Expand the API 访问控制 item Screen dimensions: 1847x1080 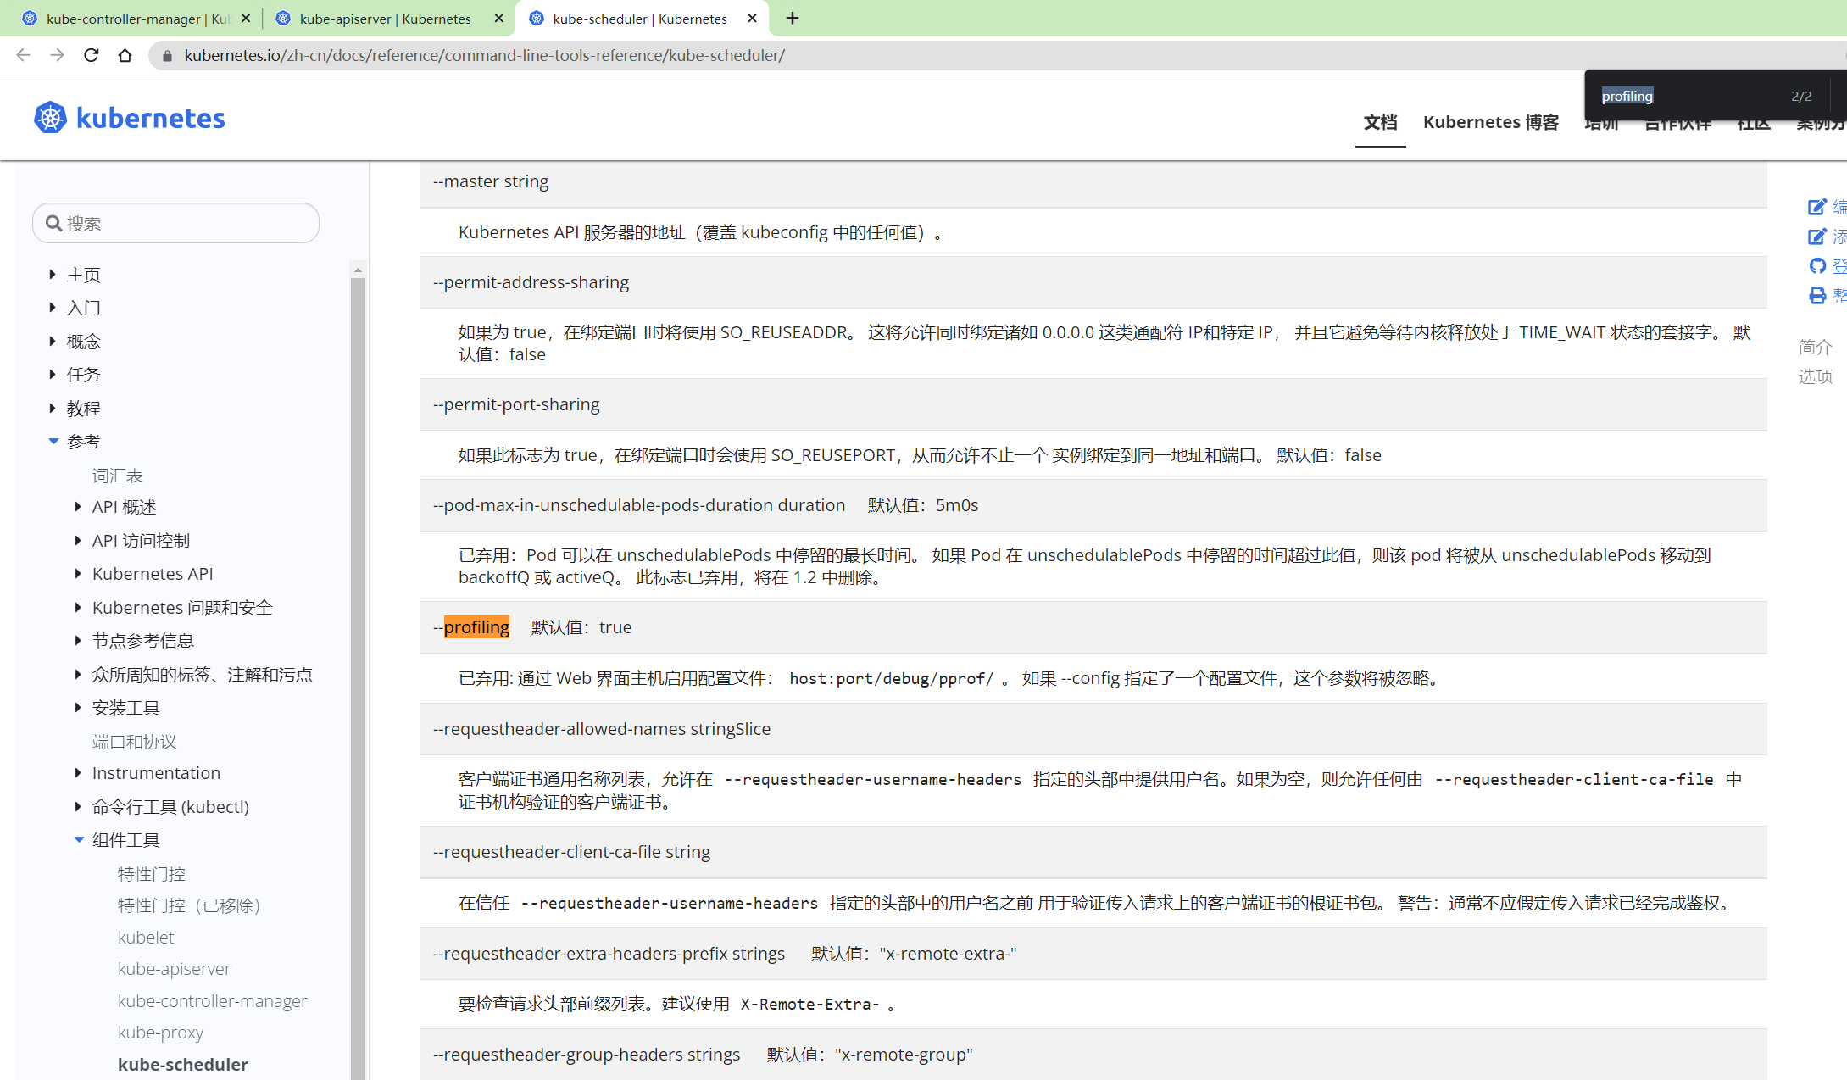tap(78, 540)
